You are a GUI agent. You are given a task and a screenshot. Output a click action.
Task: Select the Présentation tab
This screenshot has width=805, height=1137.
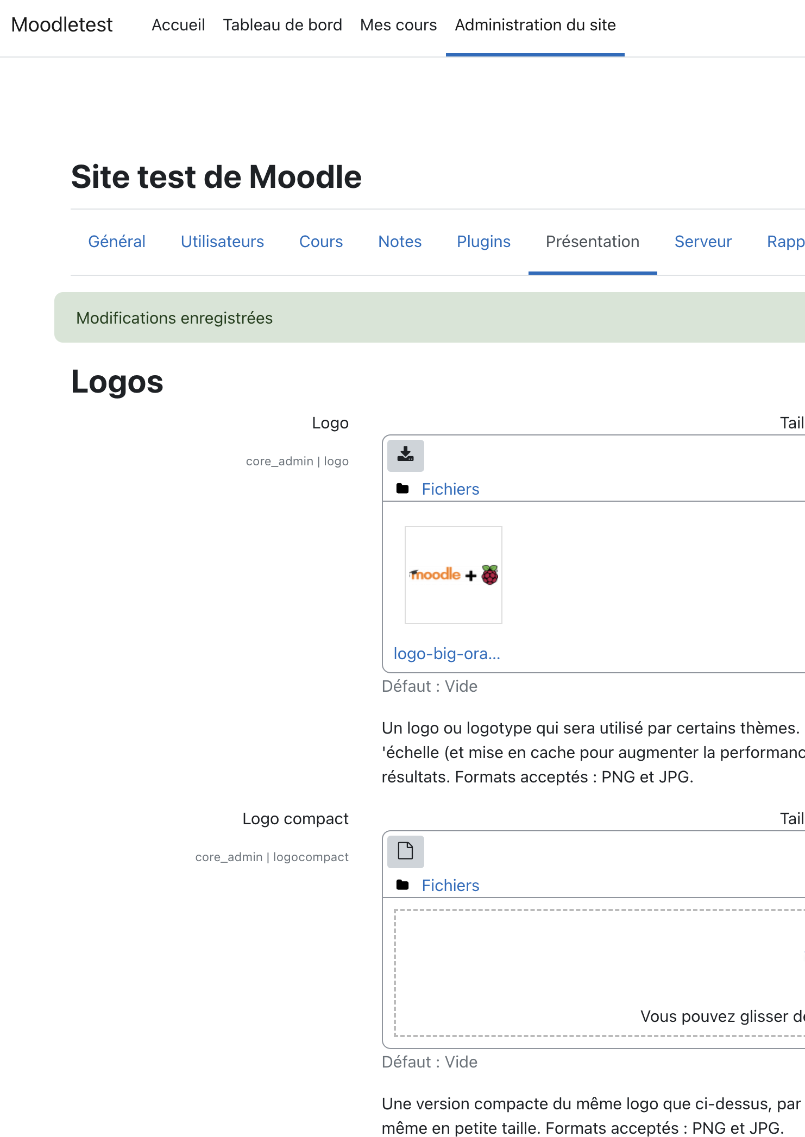[x=593, y=242]
